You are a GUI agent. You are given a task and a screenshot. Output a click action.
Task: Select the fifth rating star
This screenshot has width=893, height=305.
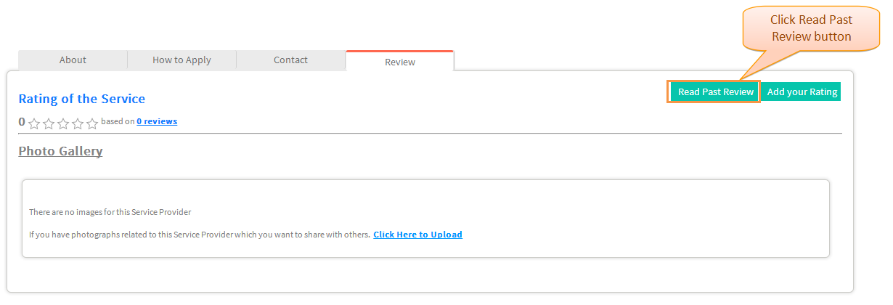point(92,123)
